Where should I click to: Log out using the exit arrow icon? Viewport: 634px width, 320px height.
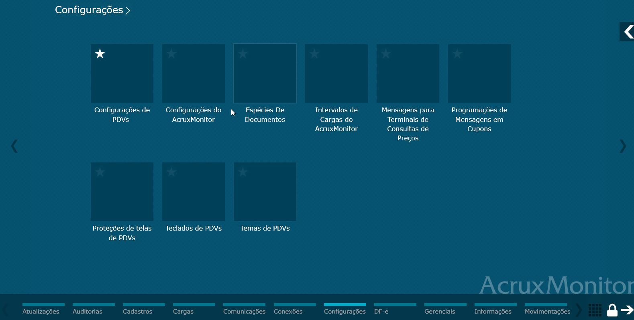pos(627,310)
